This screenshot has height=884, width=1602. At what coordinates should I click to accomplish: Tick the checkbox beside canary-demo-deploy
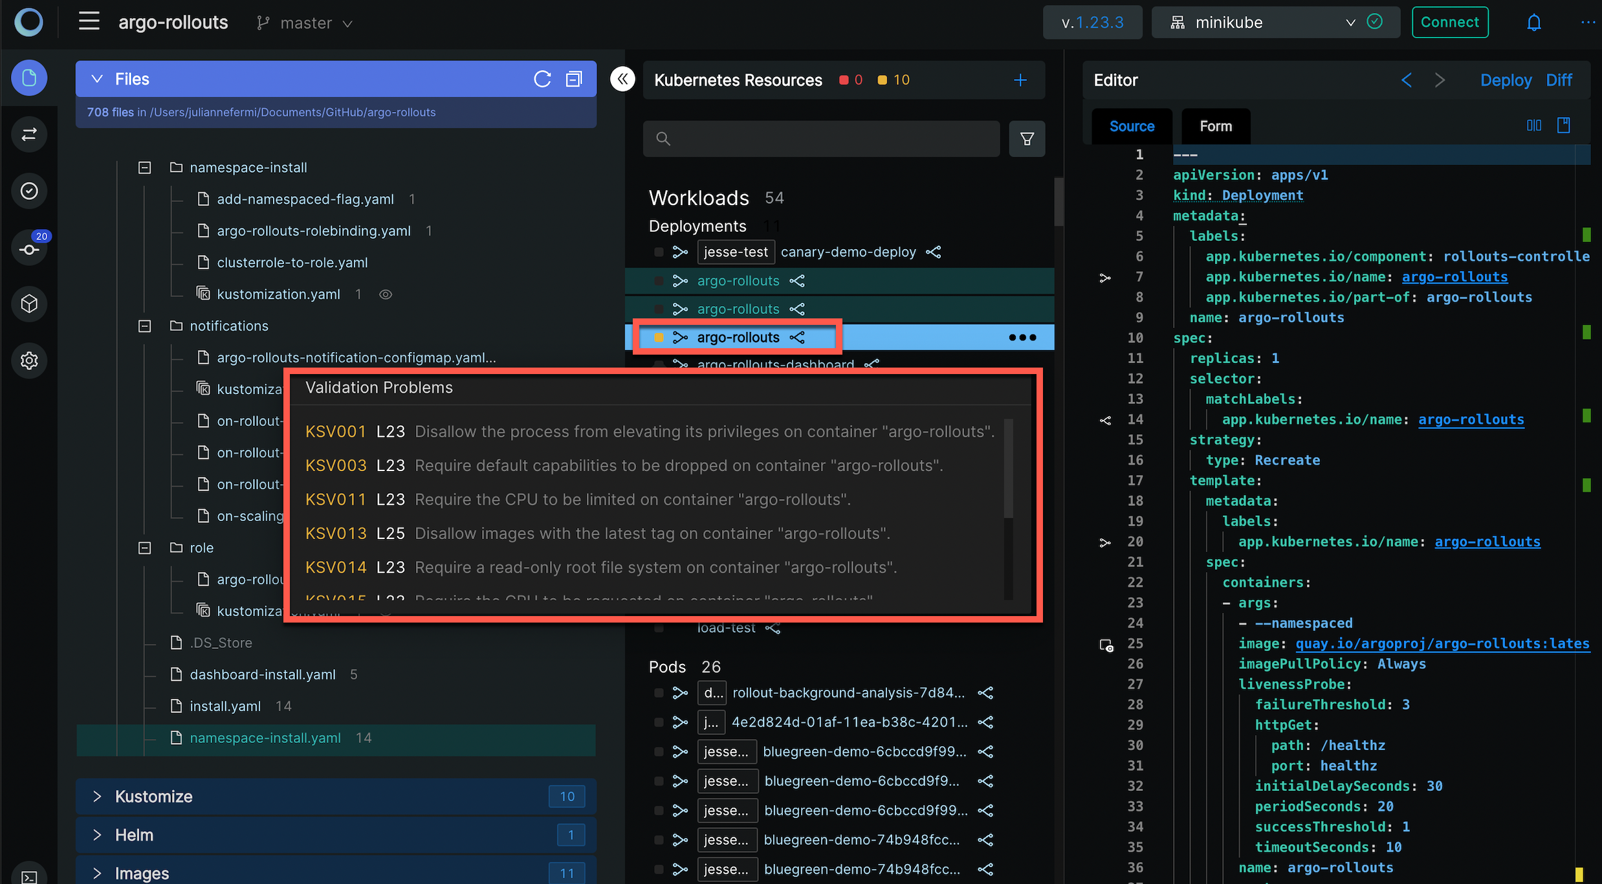[x=659, y=252]
